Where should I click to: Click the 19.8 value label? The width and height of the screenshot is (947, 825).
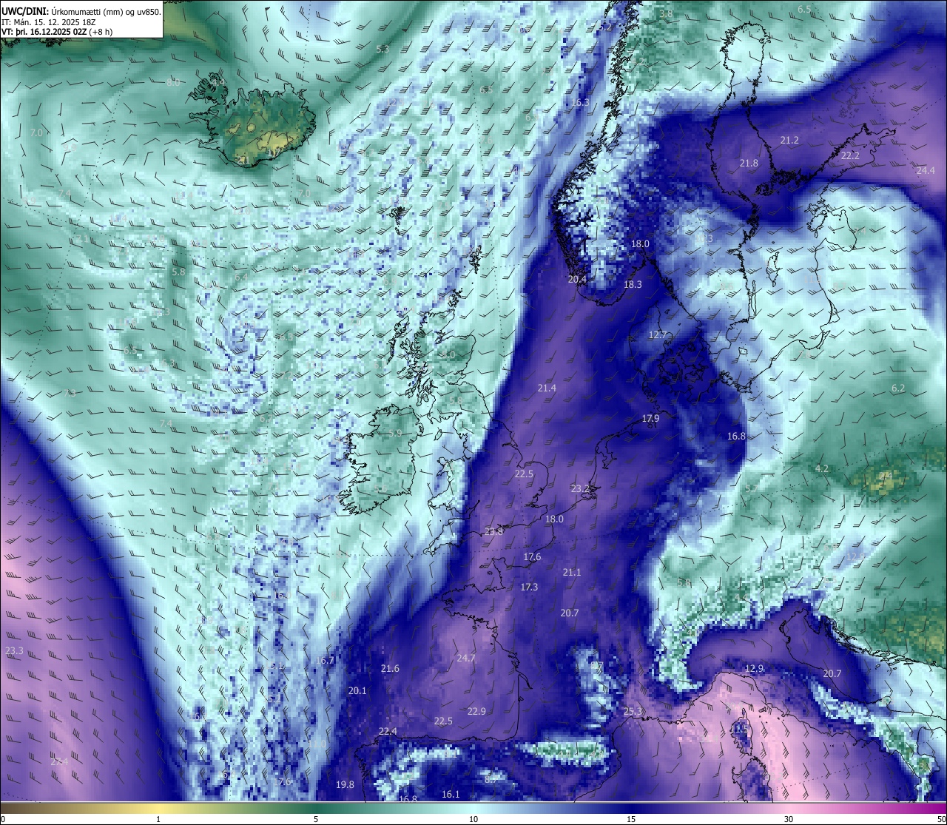345,785
